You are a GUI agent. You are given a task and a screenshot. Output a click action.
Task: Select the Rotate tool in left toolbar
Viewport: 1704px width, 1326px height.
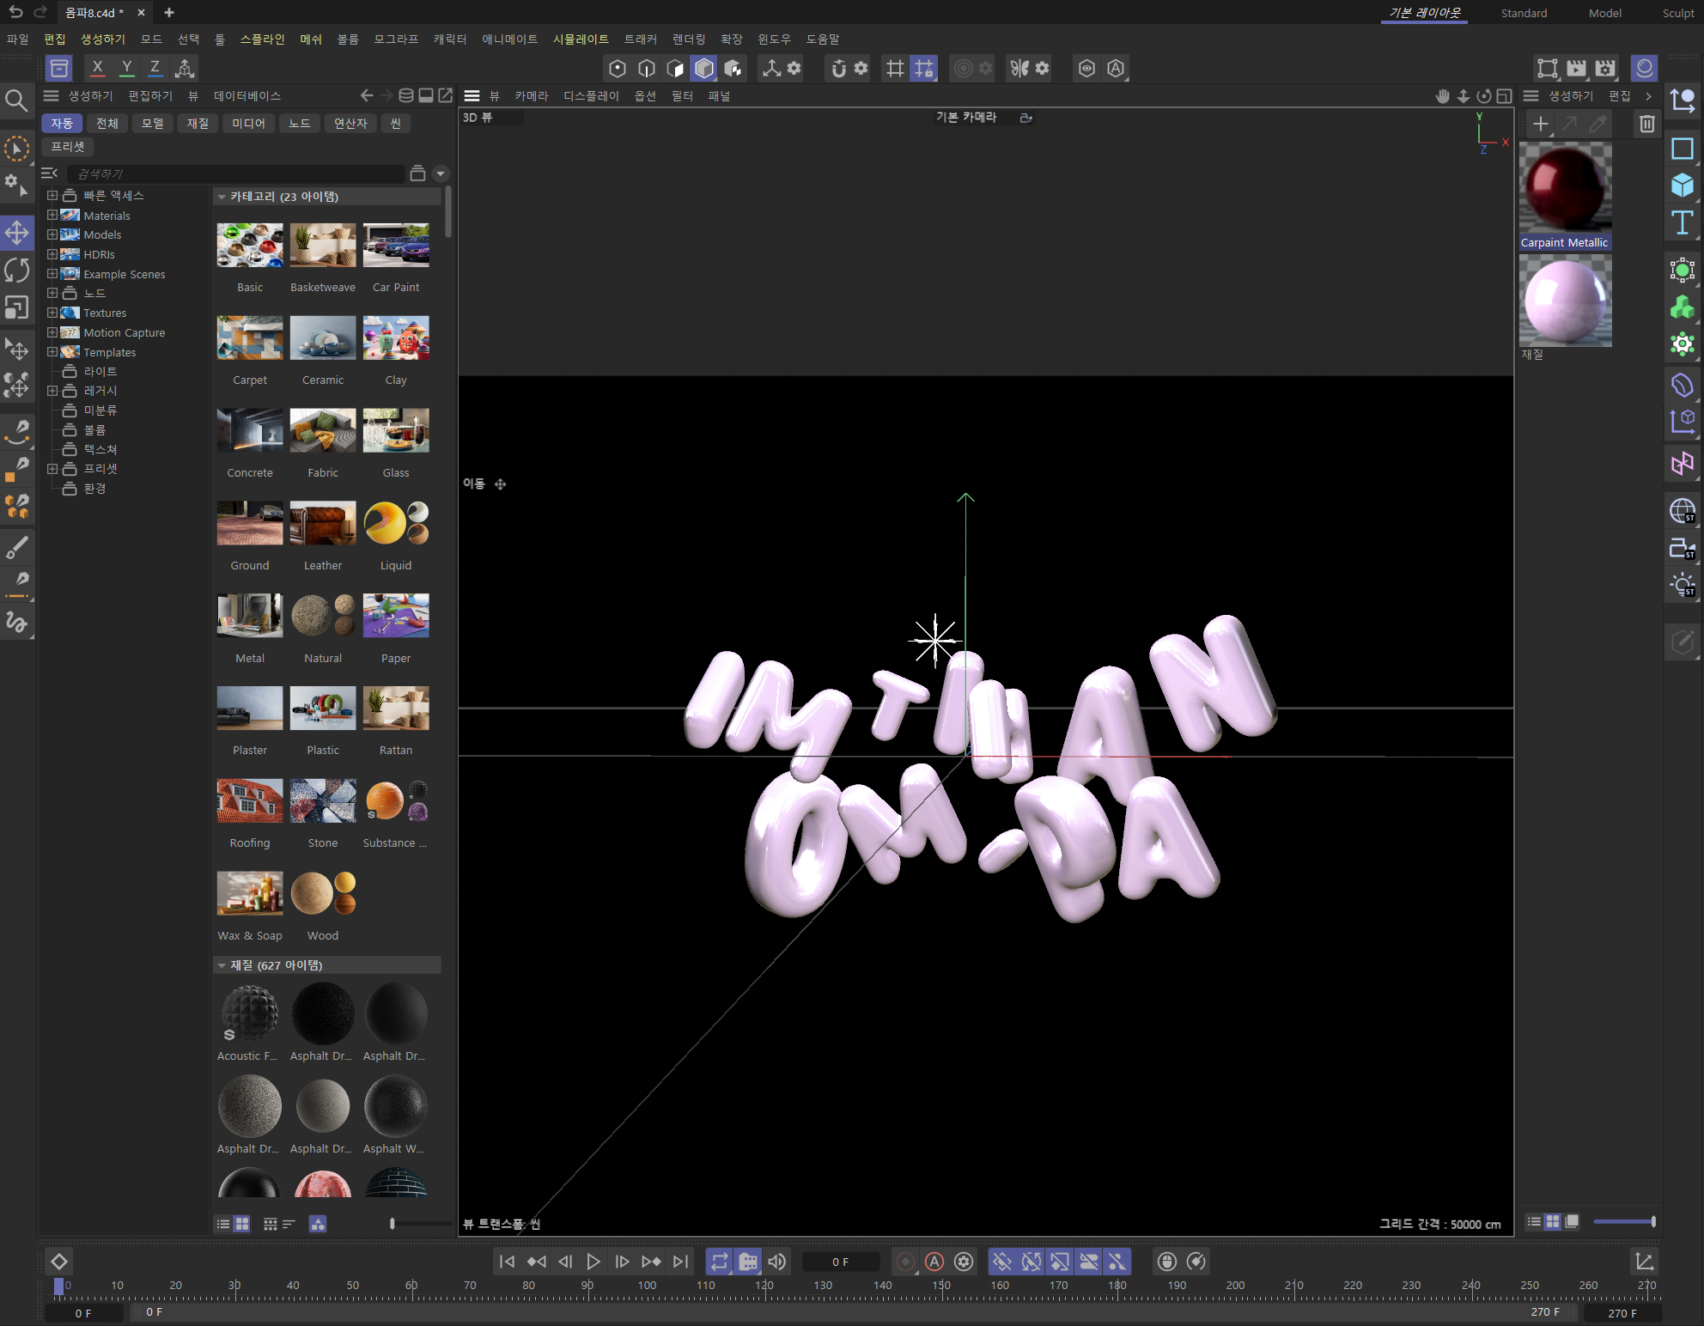click(x=17, y=270)
